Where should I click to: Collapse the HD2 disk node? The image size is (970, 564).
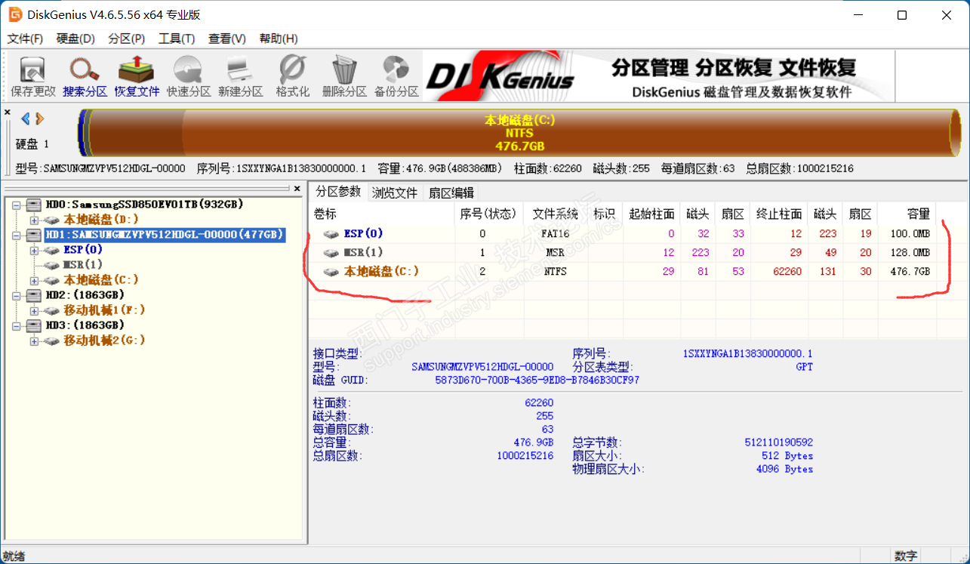point(17,295)
